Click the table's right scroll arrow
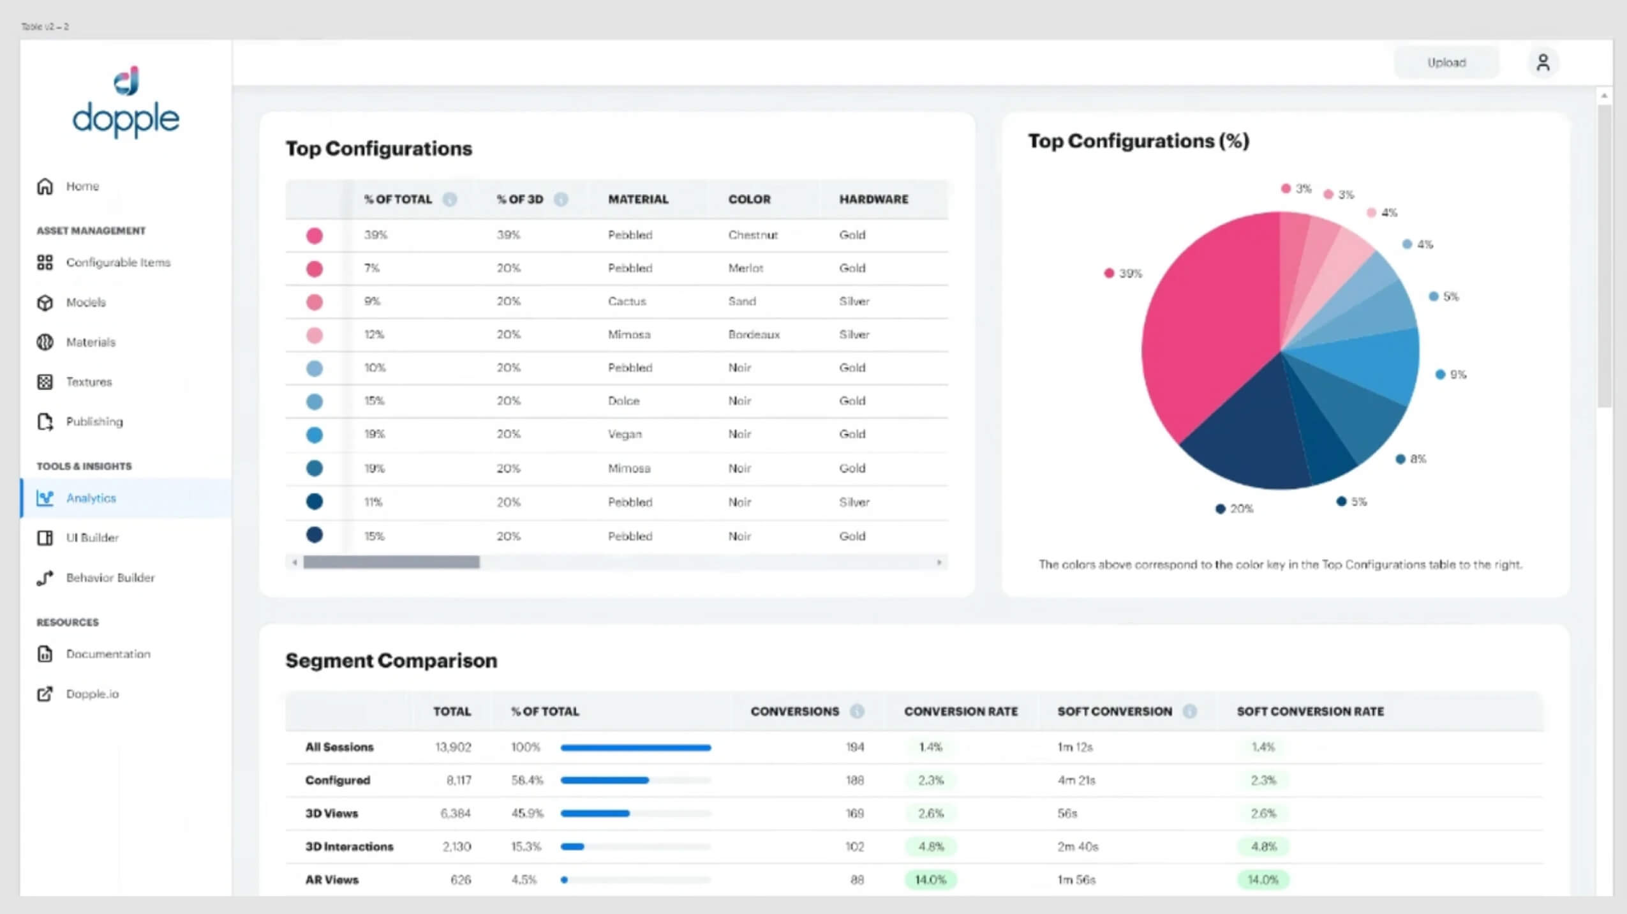The image size is (1627, 914). pyautogui.click(x=939, y=562)
